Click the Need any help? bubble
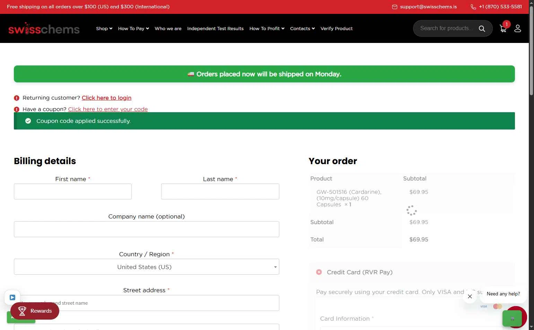Viewport: 534px width, 330px height. pyautogui.click(x=503, y=294)
